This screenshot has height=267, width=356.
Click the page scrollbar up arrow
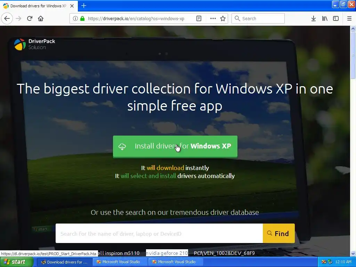353,29
